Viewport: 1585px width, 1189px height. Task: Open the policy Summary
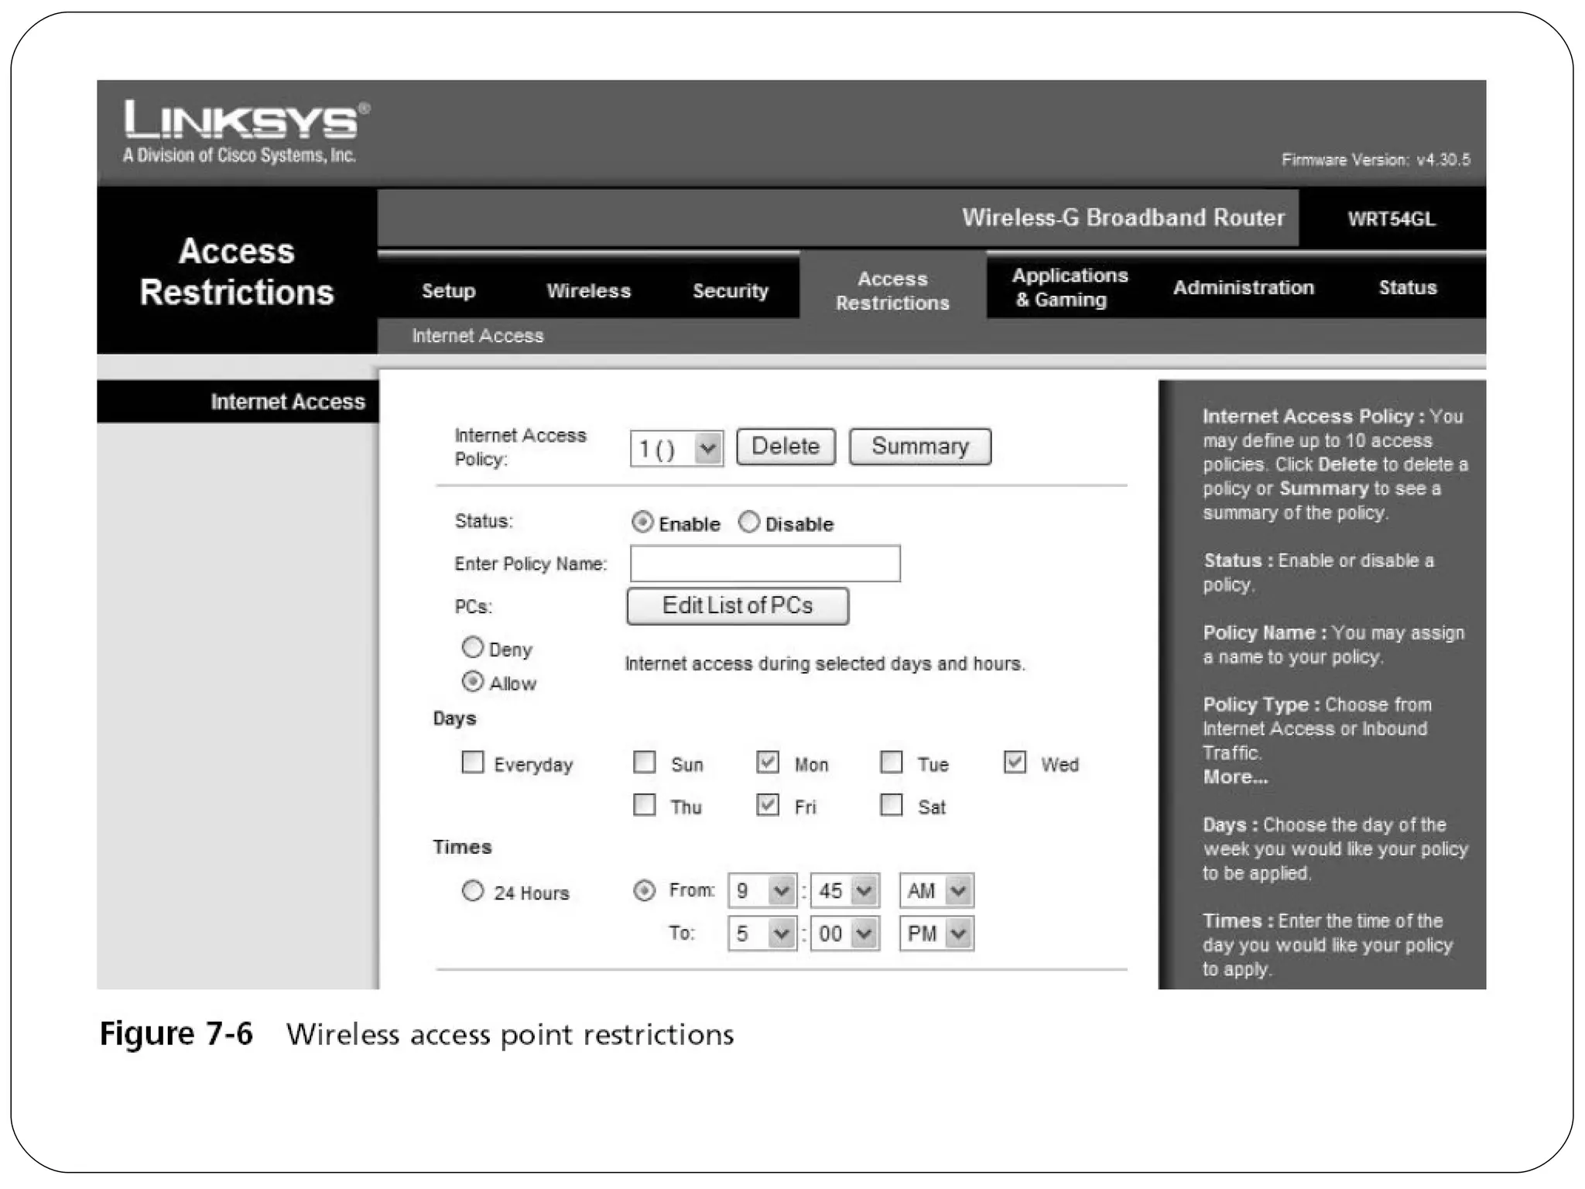click(x=919, y=447)
